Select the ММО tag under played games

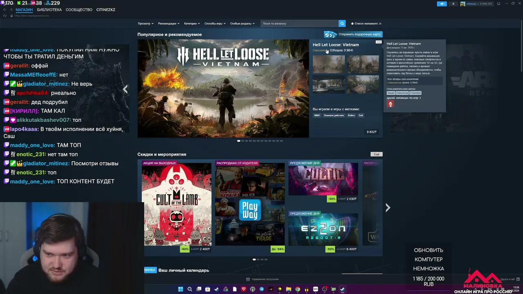click(317, 116)
